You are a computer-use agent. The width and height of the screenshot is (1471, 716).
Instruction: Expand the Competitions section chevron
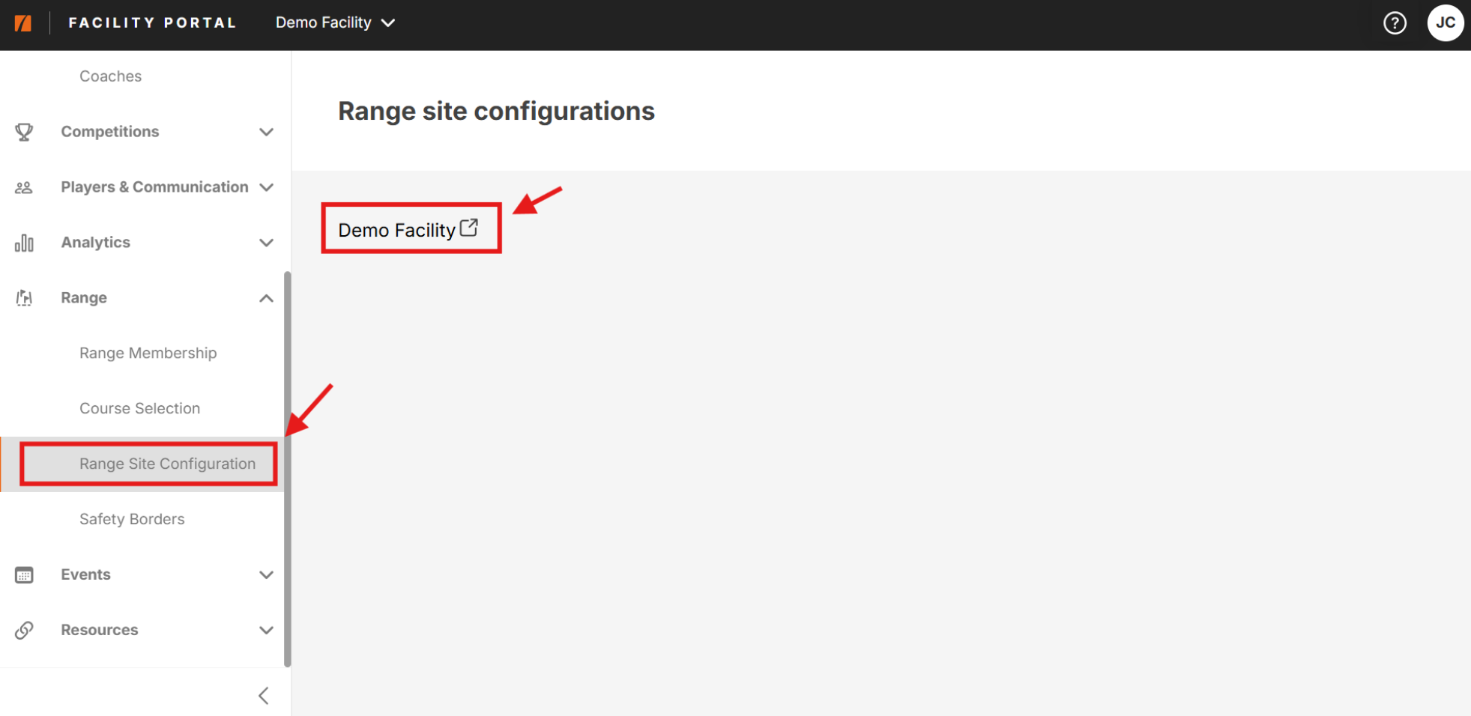(266, 132)
